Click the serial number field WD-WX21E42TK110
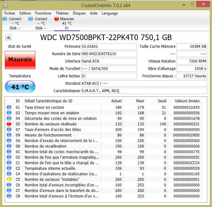Screen dimensions: 212x207 click(x=109, y=54)
